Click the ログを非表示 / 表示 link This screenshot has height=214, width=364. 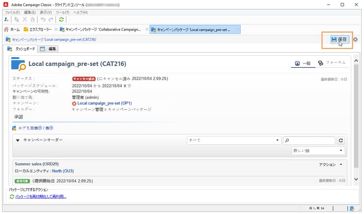tap(36, 128)
